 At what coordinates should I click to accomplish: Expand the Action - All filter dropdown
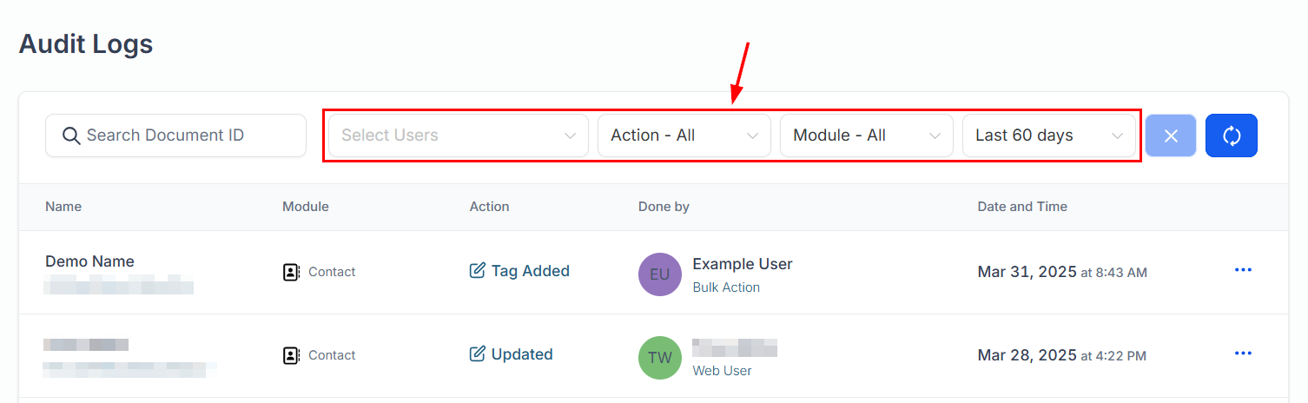[x=684, y=135]
